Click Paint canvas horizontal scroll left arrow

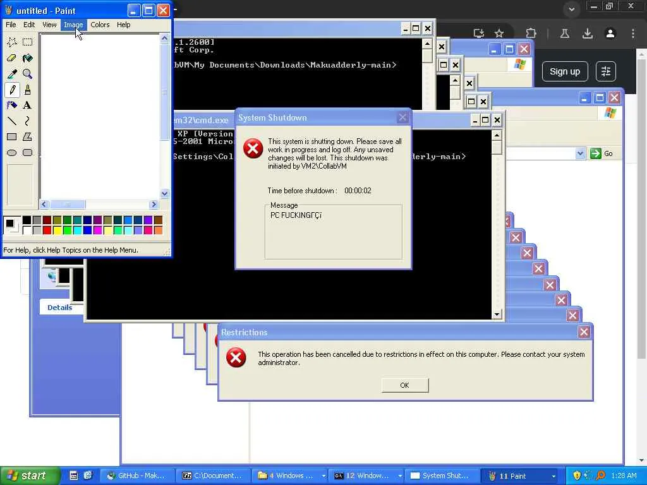coord(44,204)
